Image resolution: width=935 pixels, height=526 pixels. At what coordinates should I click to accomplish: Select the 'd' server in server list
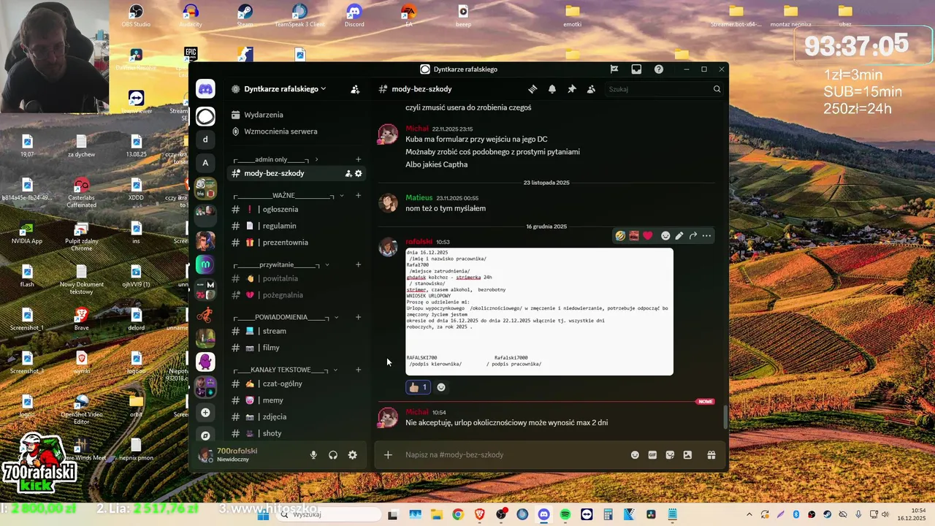click(x=205, y=140)
